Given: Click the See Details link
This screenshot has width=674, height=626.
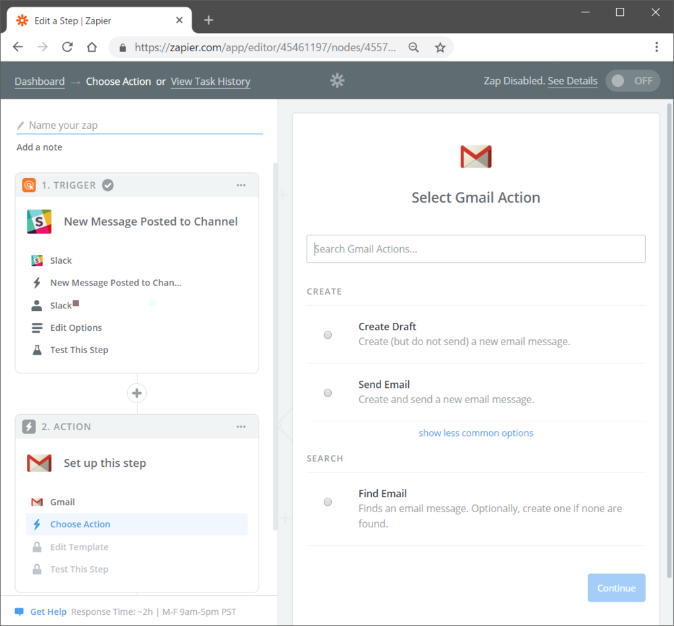Looking at the screenshot, I should click(x=572, y=81).
